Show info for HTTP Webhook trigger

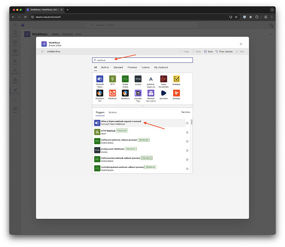187,132
